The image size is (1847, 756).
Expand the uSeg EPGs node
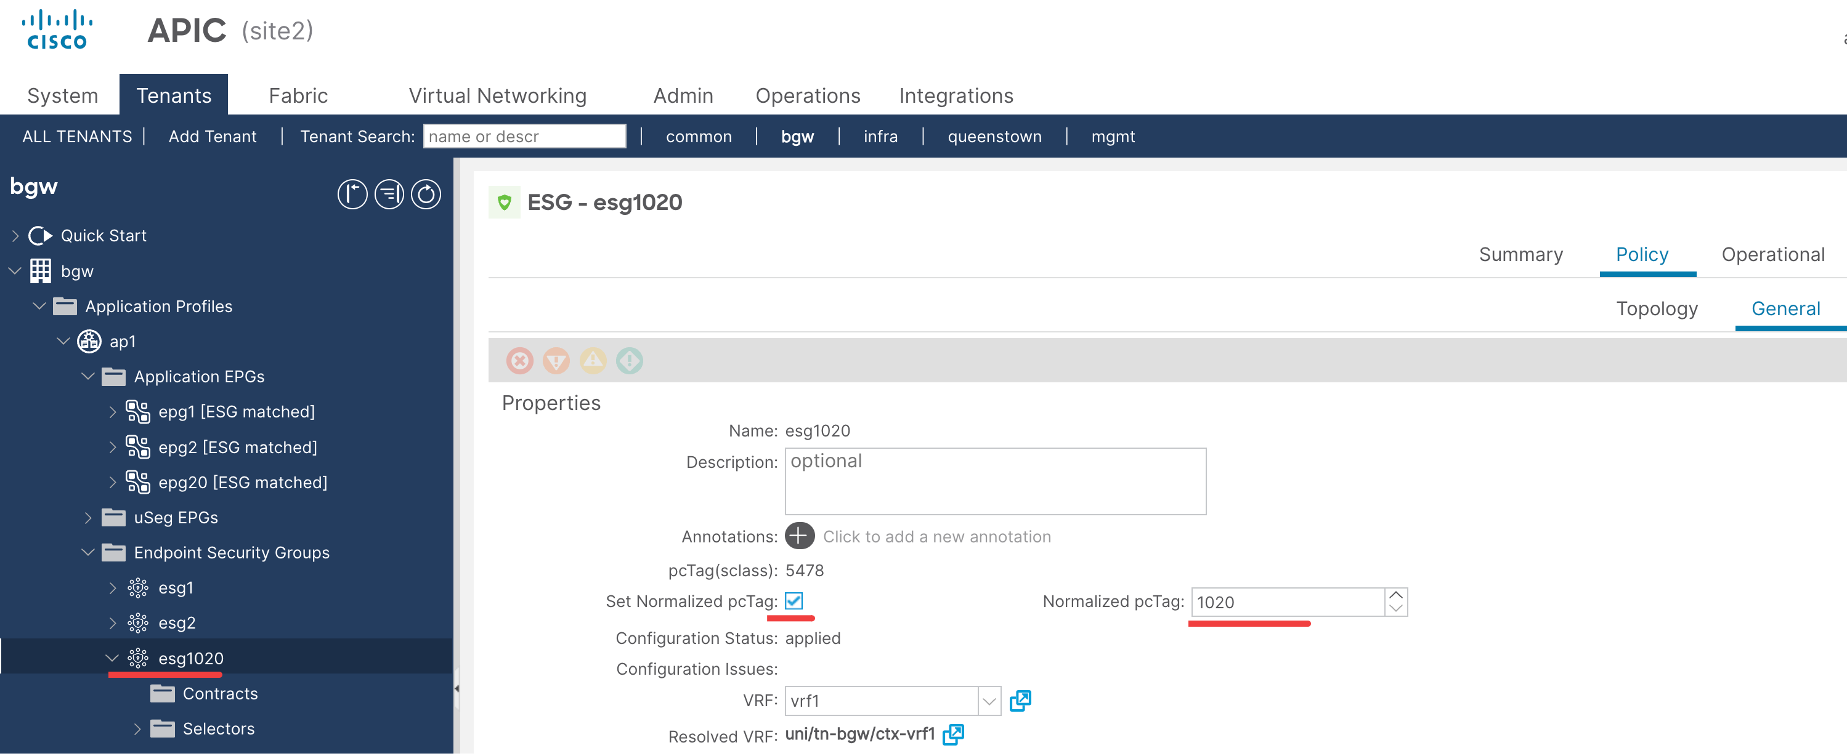[x=88, y=517]
